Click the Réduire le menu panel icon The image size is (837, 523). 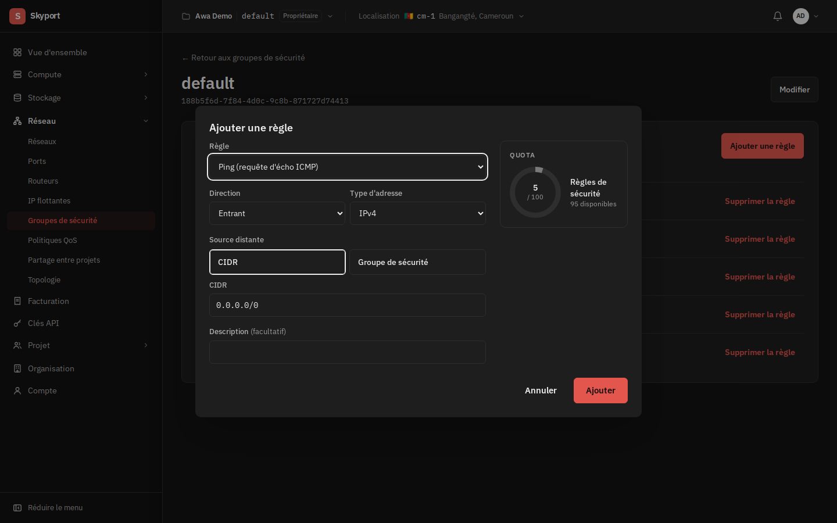17,508
